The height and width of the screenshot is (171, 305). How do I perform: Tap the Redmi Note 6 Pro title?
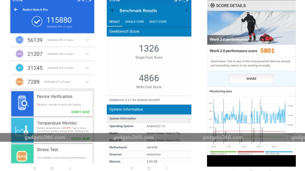[35, 9]
